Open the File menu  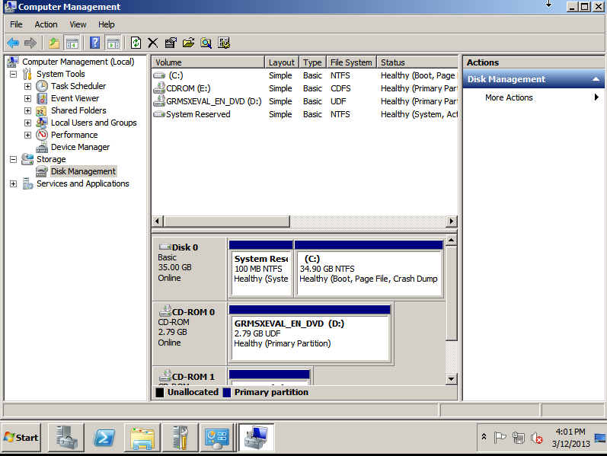[x=16, y=24]
